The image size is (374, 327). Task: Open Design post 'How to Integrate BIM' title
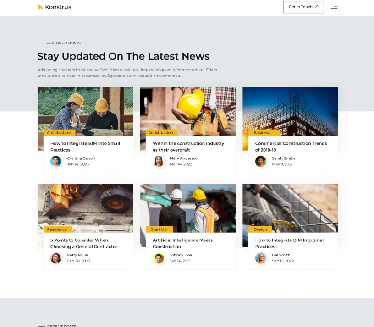[290, 243]
